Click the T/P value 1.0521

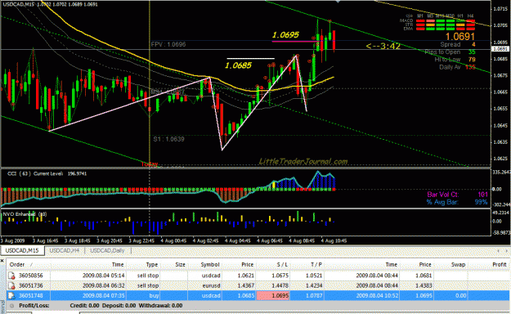click(x=314, y=276)
